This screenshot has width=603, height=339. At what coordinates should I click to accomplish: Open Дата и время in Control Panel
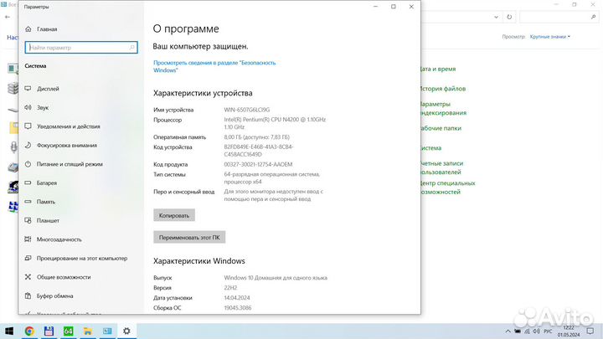point(438,69)
